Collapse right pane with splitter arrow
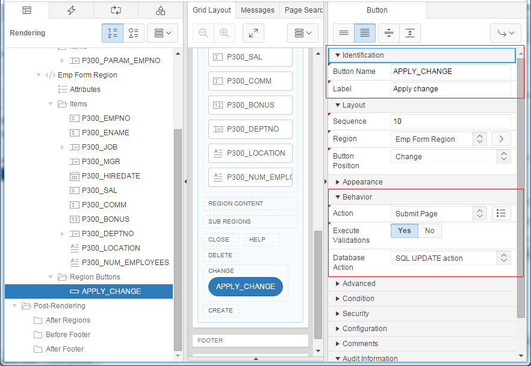The image size is (531, 366). coord(326,181)
